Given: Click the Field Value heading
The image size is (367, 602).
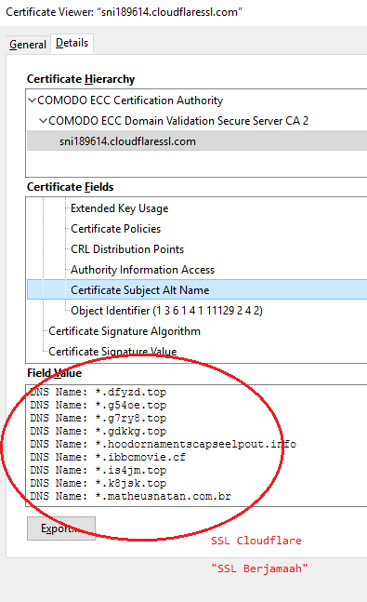Looking at the screenshot, I should [54, 373].
